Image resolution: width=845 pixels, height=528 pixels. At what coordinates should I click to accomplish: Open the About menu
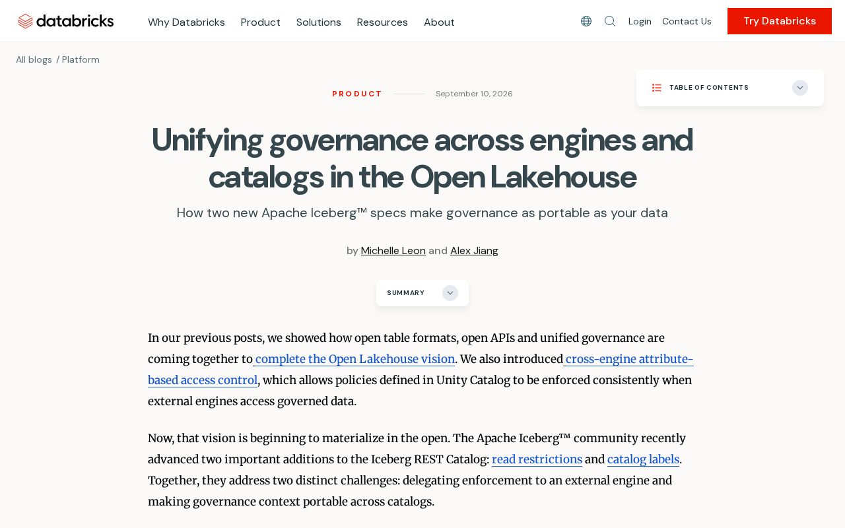point(439,22)
